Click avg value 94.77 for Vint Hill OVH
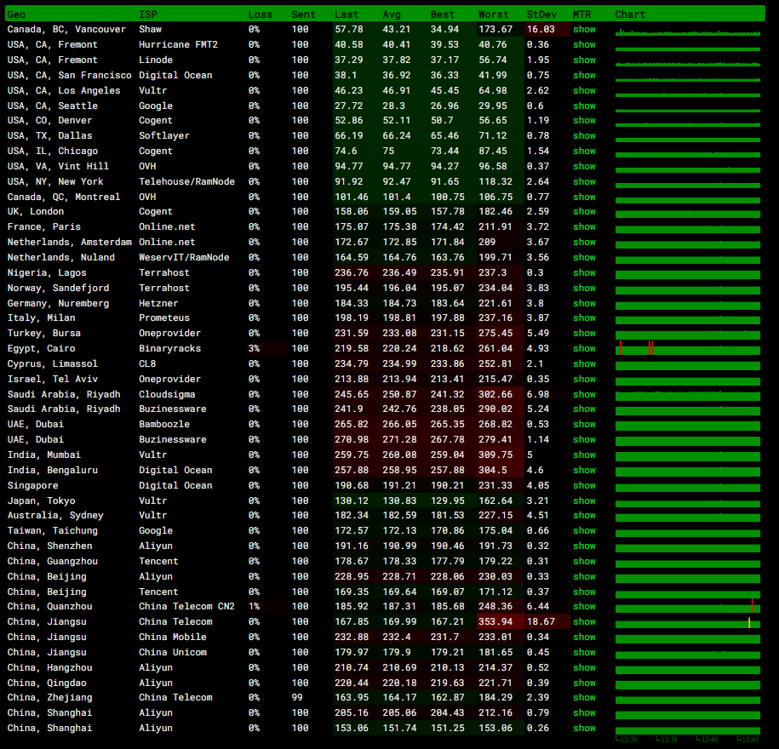This screenshot has height=749, width=779. [x=397, y=166]
